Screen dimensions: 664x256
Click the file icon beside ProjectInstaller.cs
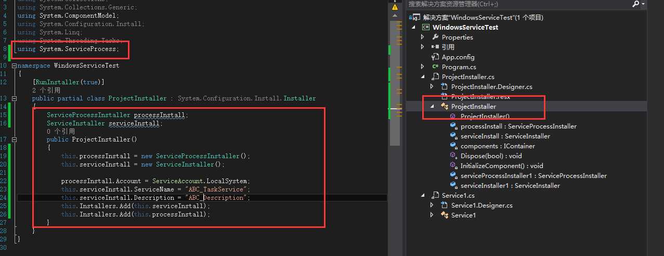point(435,76)
